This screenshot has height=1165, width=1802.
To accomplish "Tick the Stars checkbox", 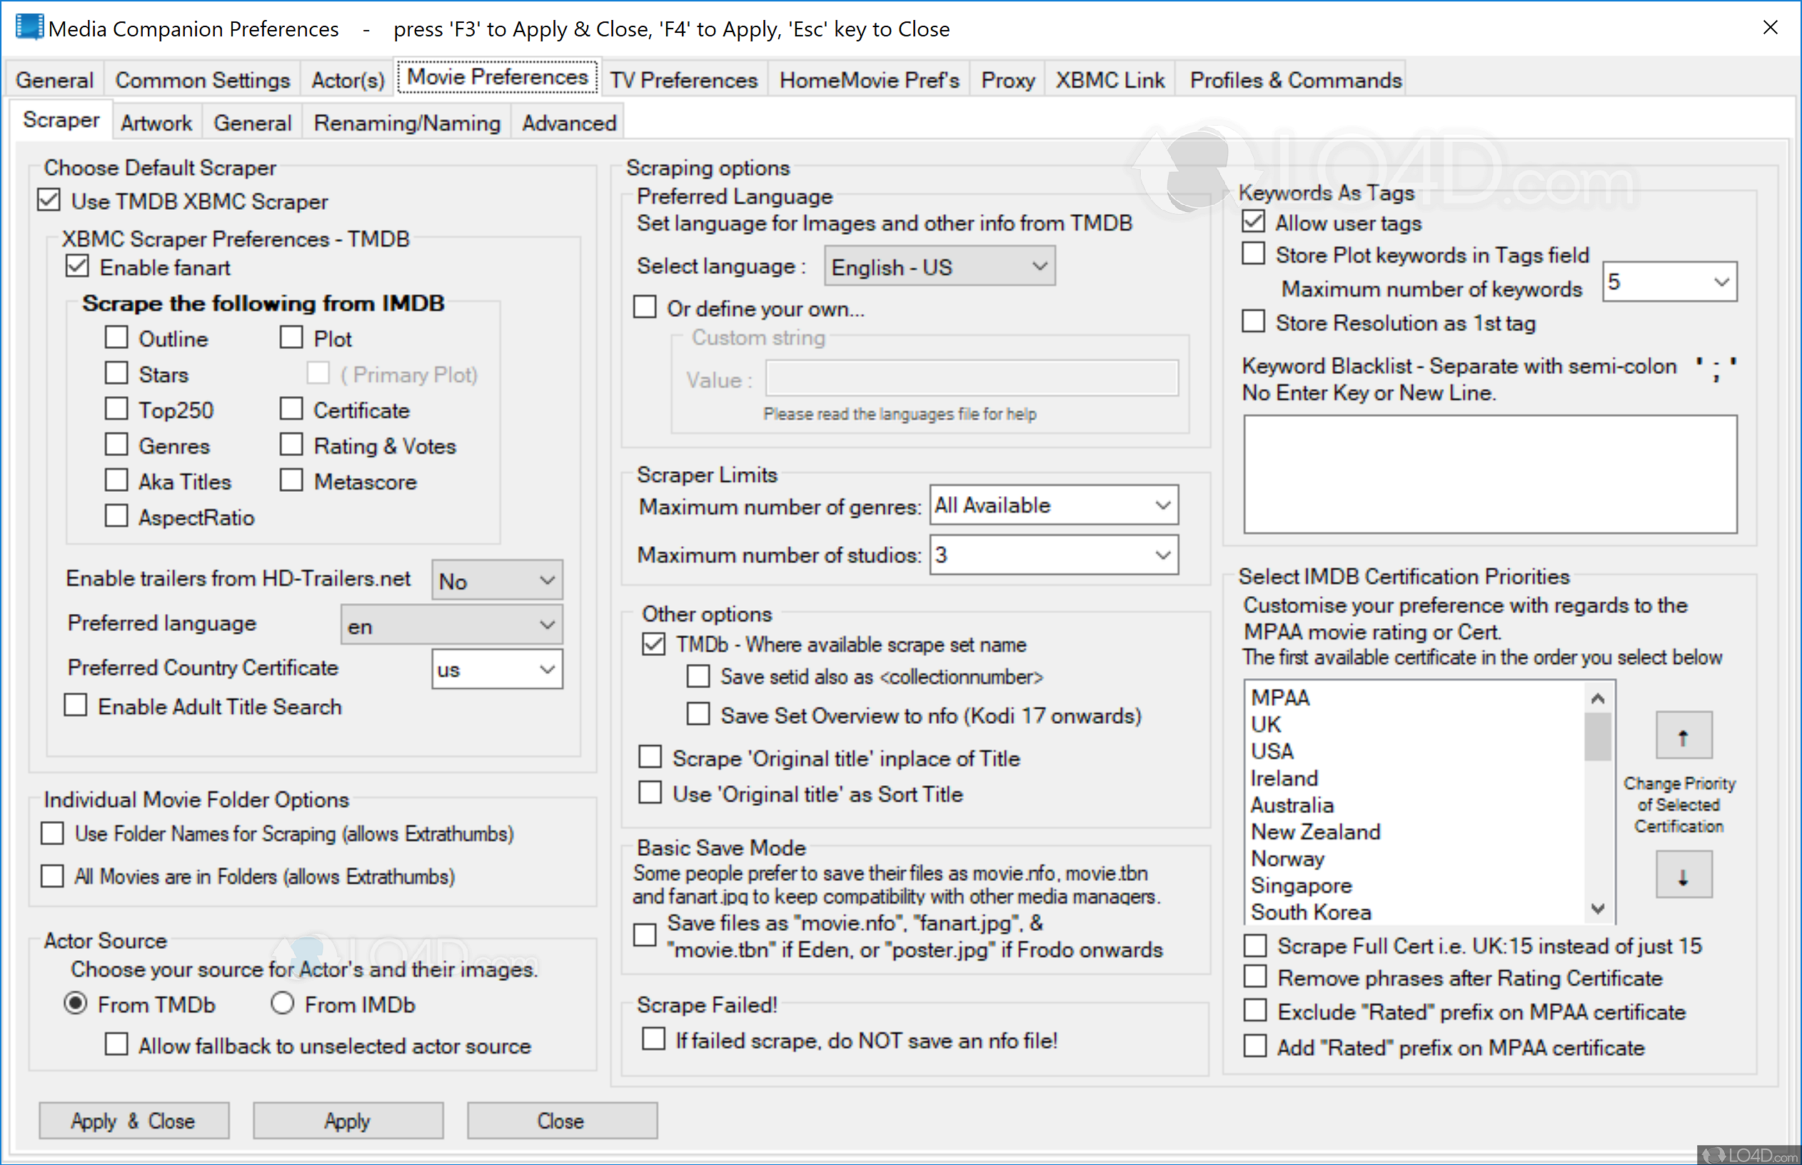I will 116,373.
